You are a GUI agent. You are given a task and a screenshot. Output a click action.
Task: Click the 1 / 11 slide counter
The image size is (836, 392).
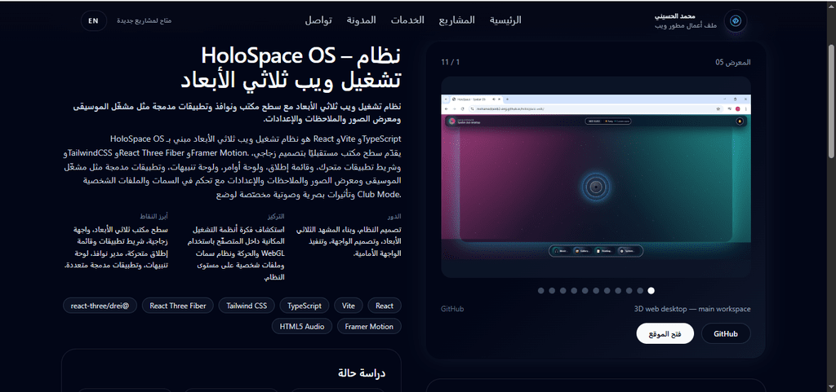click(x=450, y=62)
